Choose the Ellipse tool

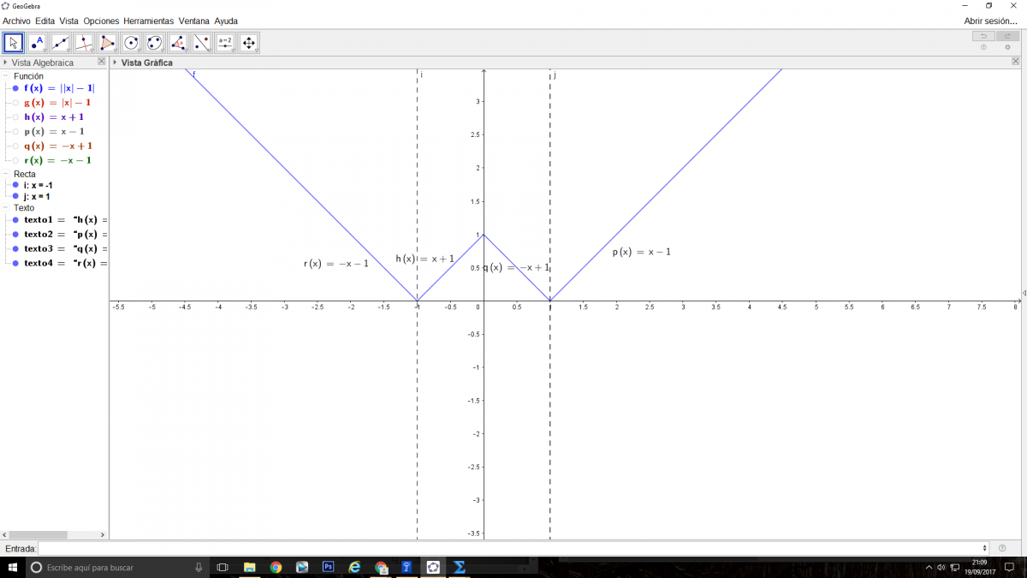155,43
